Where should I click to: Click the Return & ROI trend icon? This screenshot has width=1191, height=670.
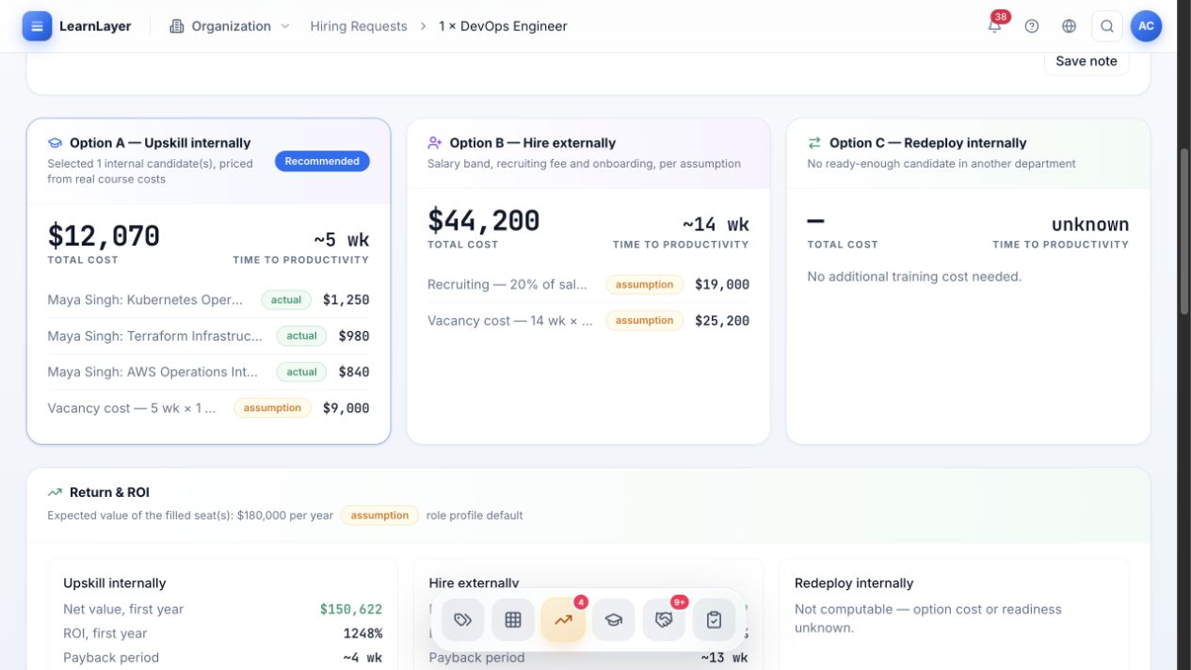(55, 492)
